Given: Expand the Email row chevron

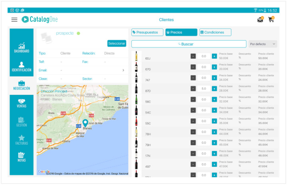Looking at the screenshot, I should click(x=123, y=70).
